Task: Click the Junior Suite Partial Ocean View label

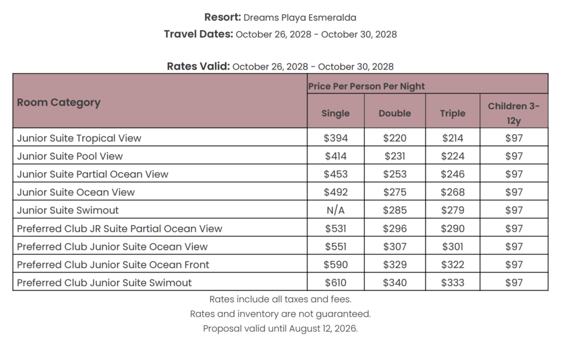Action: click(93, 174)
